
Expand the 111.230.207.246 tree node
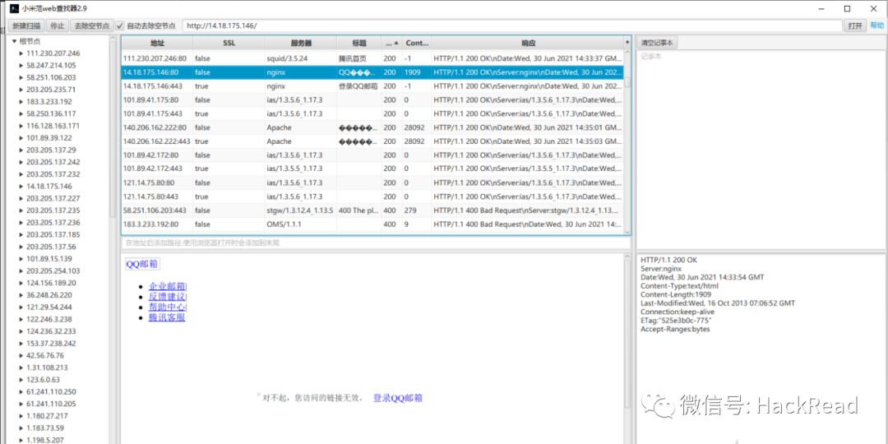(21, 53)
